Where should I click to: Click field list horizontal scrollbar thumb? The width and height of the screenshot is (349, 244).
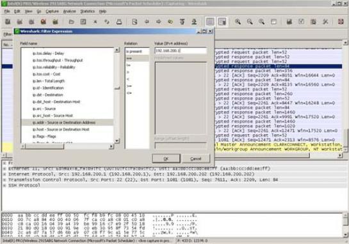click(45, 146)
